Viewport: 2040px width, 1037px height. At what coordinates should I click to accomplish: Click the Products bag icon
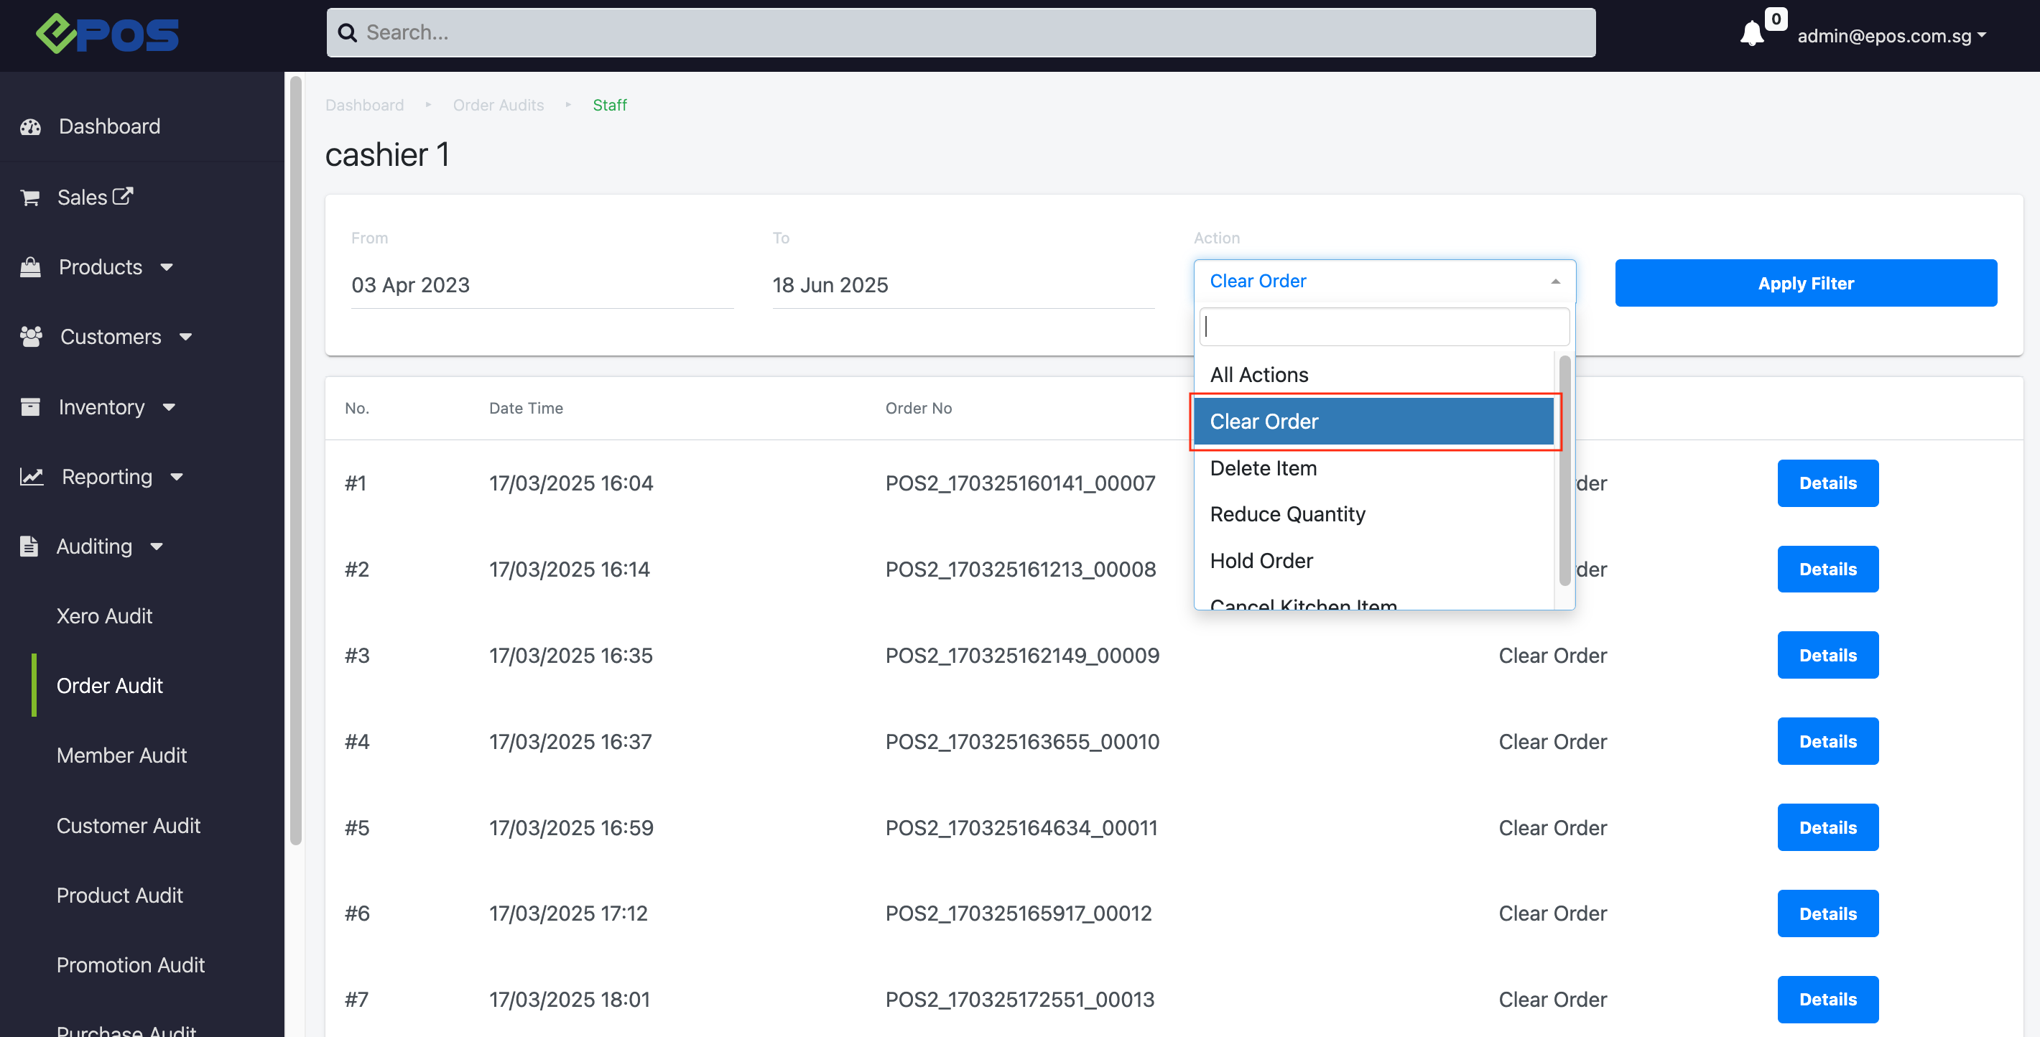click(30, 268)
